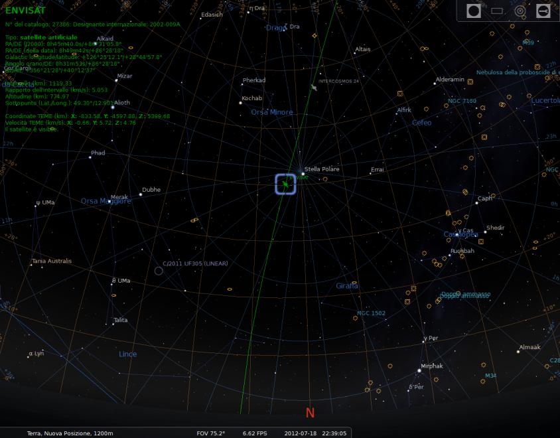This screenshot has height=438, width=560.
Task: Click the Lucertola constellation label
Action: point(545,100)
